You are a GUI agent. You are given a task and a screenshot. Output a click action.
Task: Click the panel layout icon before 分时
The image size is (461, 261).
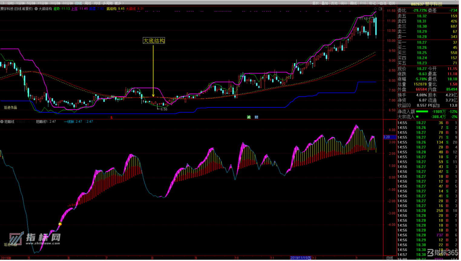click(3, 3)
